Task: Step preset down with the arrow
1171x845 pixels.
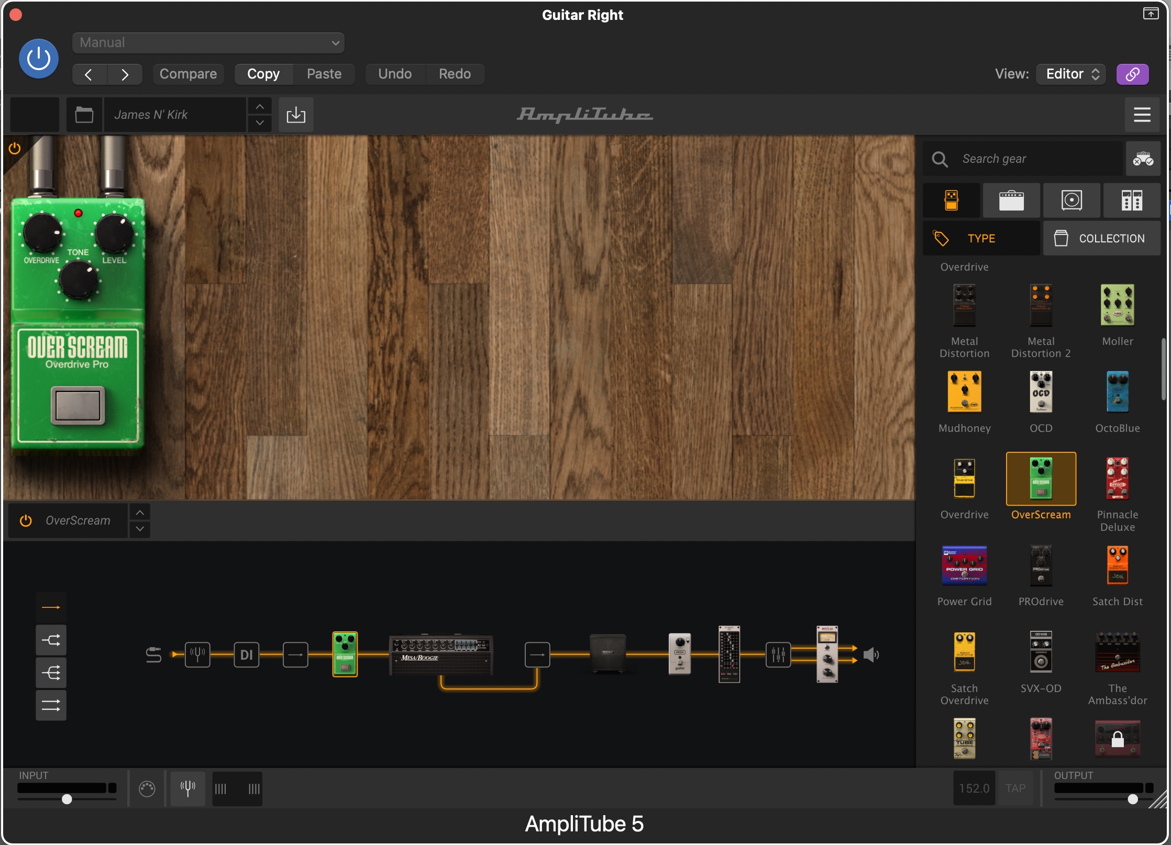Action: click(260, 123)
